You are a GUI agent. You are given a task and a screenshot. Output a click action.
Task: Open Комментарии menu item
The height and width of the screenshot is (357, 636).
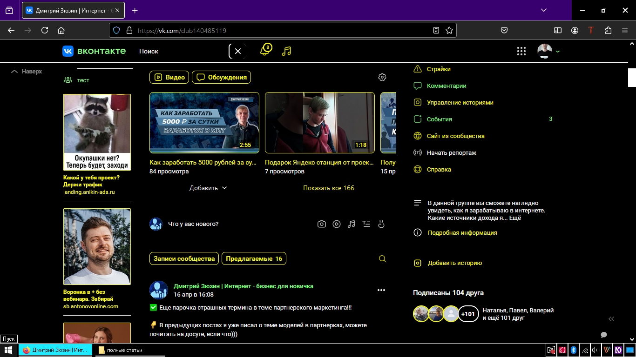click(x=447, y=86)
